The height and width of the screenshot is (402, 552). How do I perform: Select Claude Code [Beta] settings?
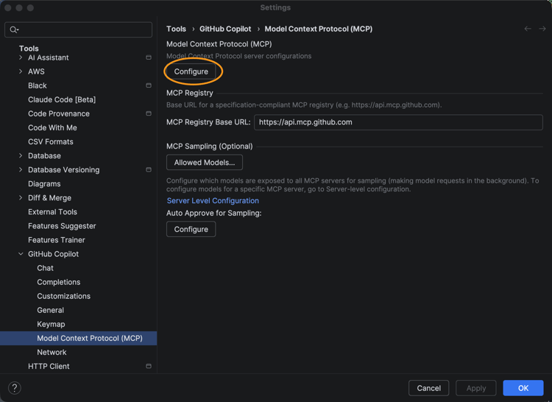(x=62, y=99)
